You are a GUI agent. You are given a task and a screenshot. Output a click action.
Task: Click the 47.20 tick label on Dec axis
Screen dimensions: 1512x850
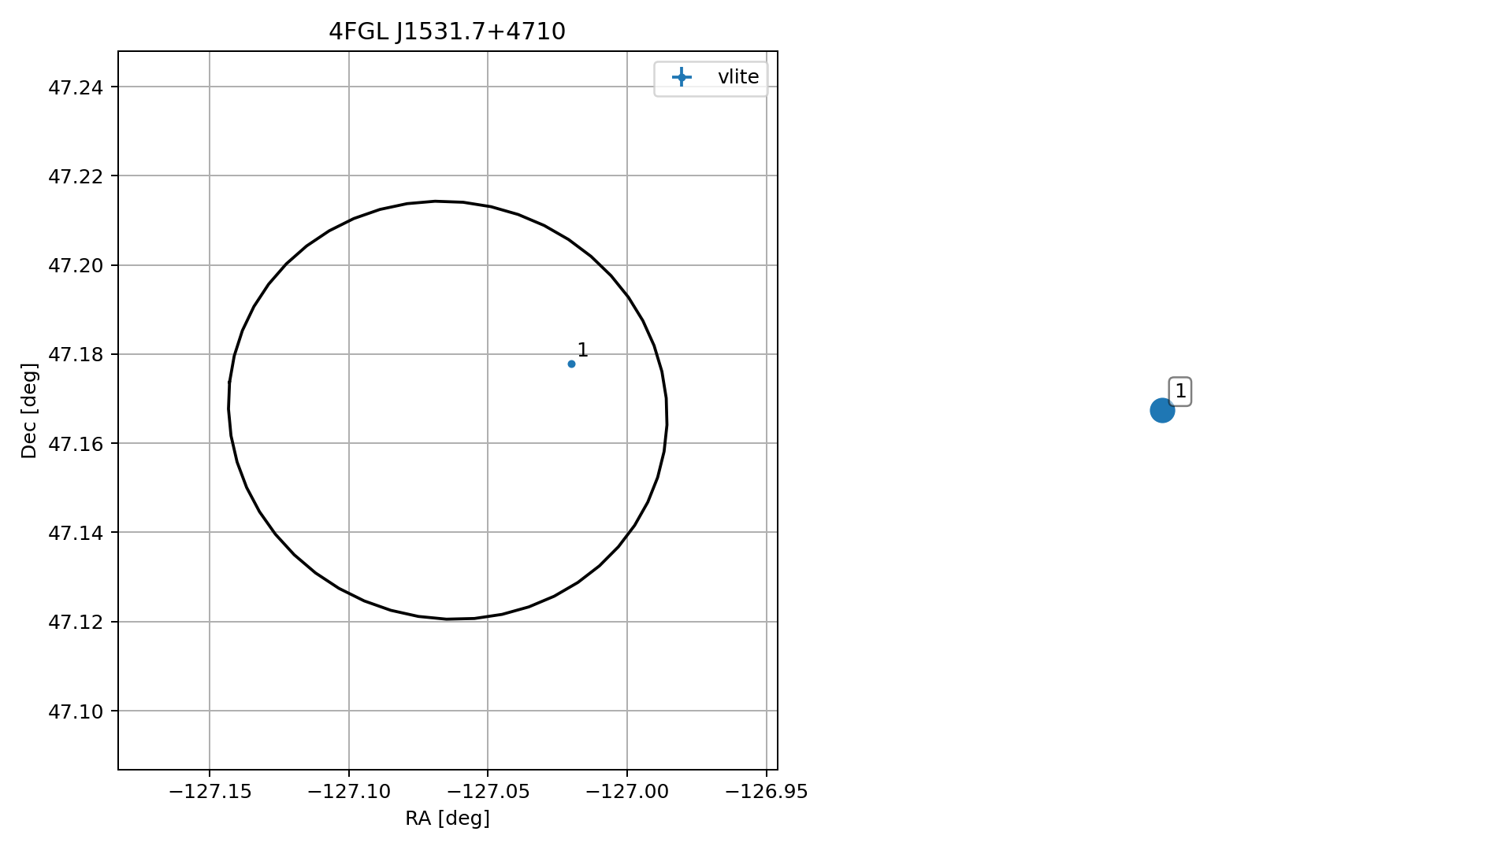[x=76, y=265]
